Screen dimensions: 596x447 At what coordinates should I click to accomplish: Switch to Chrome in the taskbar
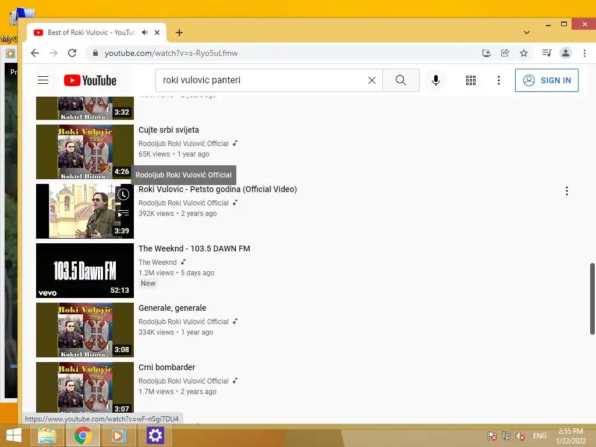pos(83,435)
